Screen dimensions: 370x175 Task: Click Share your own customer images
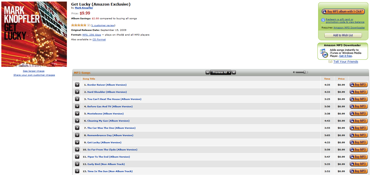34,75
